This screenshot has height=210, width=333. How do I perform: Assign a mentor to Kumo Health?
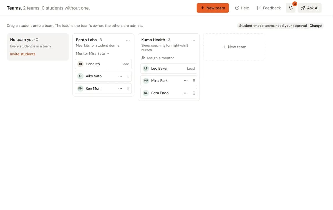[158, 58]
